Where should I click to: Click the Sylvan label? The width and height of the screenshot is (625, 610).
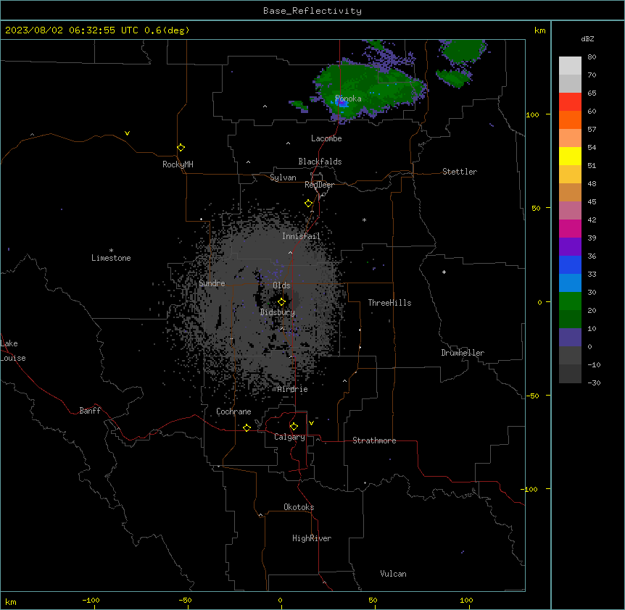283,177
